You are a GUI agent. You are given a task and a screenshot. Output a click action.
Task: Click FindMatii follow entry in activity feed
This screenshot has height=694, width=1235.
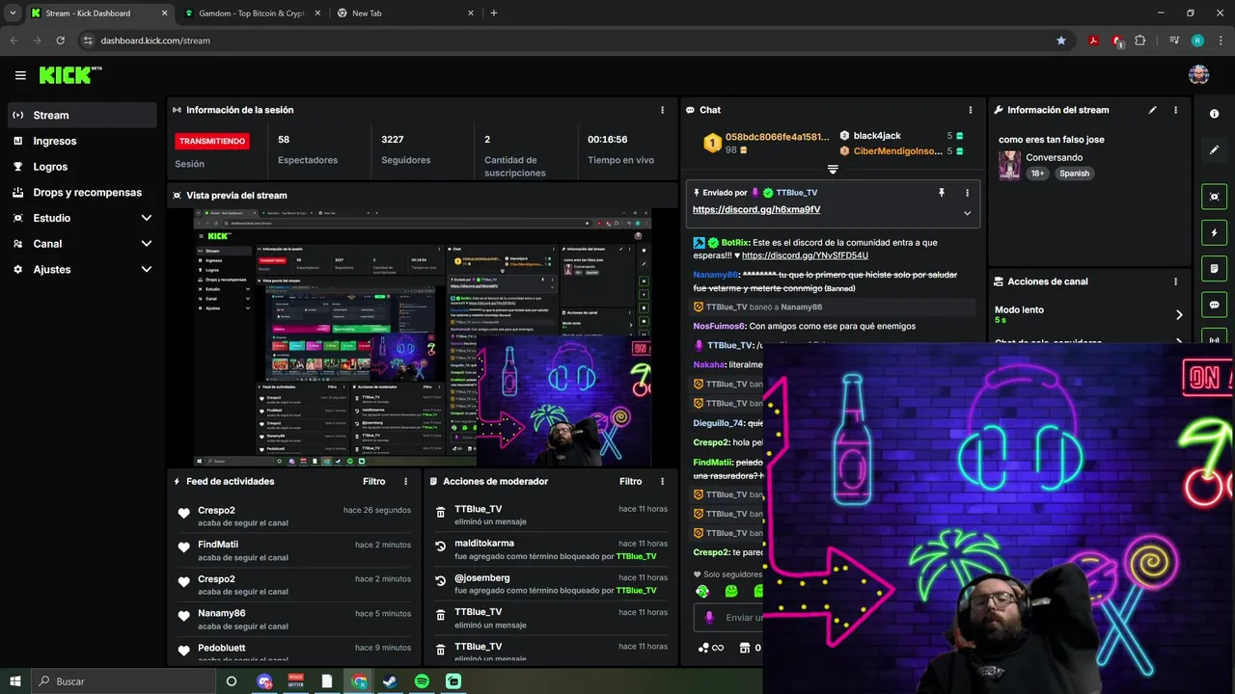coord(294,550)
